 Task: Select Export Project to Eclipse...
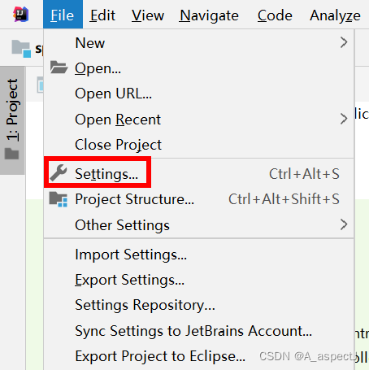coord(198,356)
